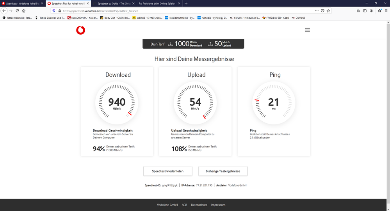Open DumaOS bookmark
The height and width of the screenshot is (211, 390).
[x=299, y=18]
